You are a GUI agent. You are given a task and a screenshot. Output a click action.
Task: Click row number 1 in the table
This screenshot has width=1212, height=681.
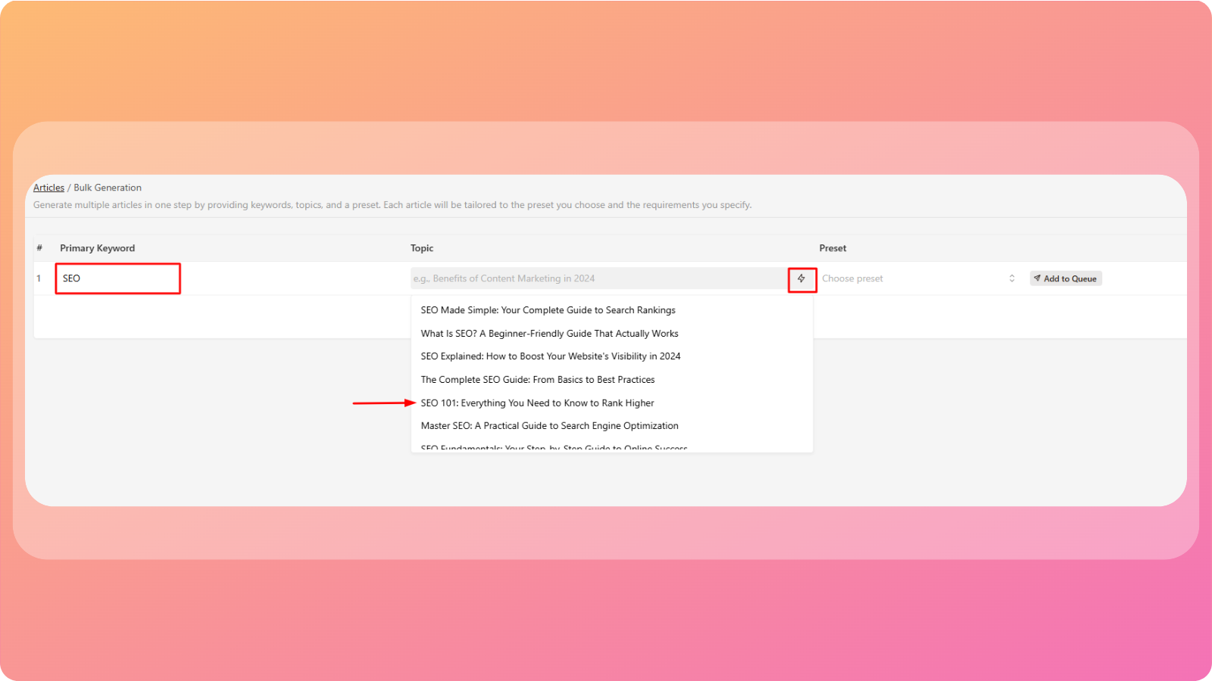coord(39,278)
